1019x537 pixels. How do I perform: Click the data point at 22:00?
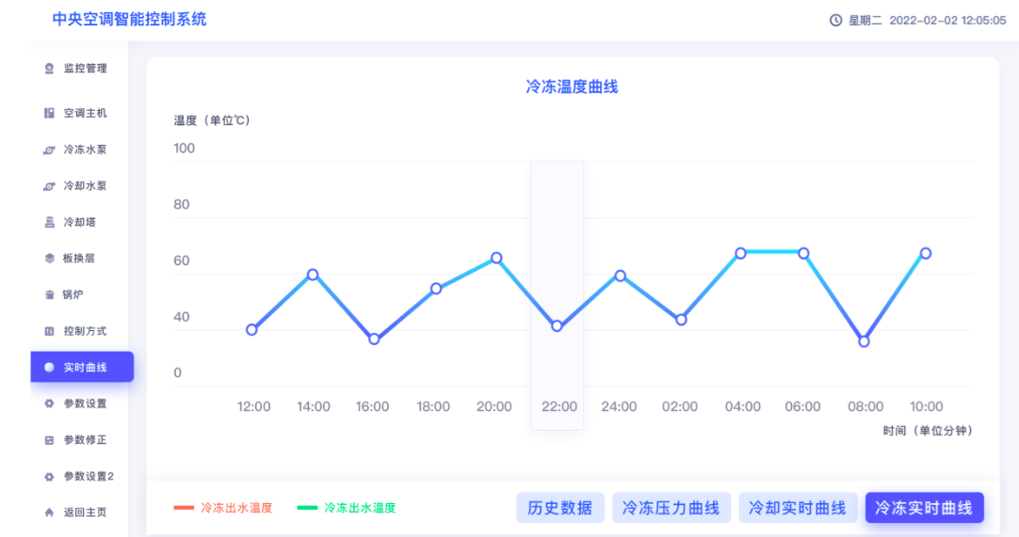[557, 326]
